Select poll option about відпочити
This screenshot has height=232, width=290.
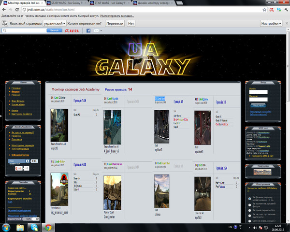249,216
